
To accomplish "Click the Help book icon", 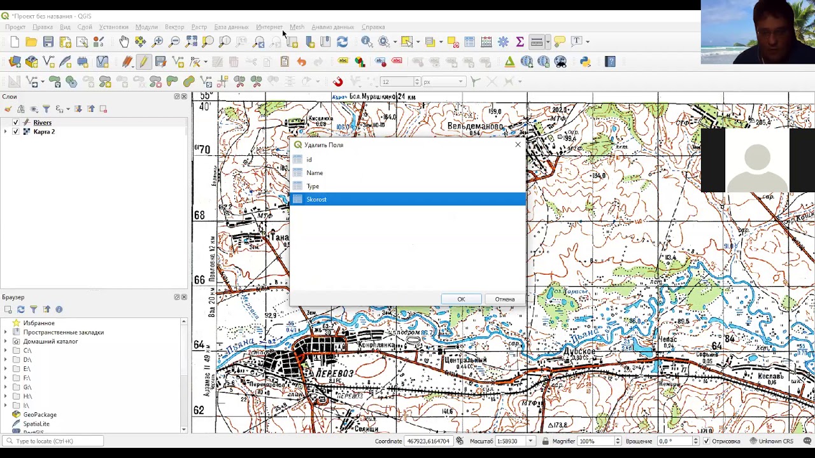I will [x=610, y=62].
